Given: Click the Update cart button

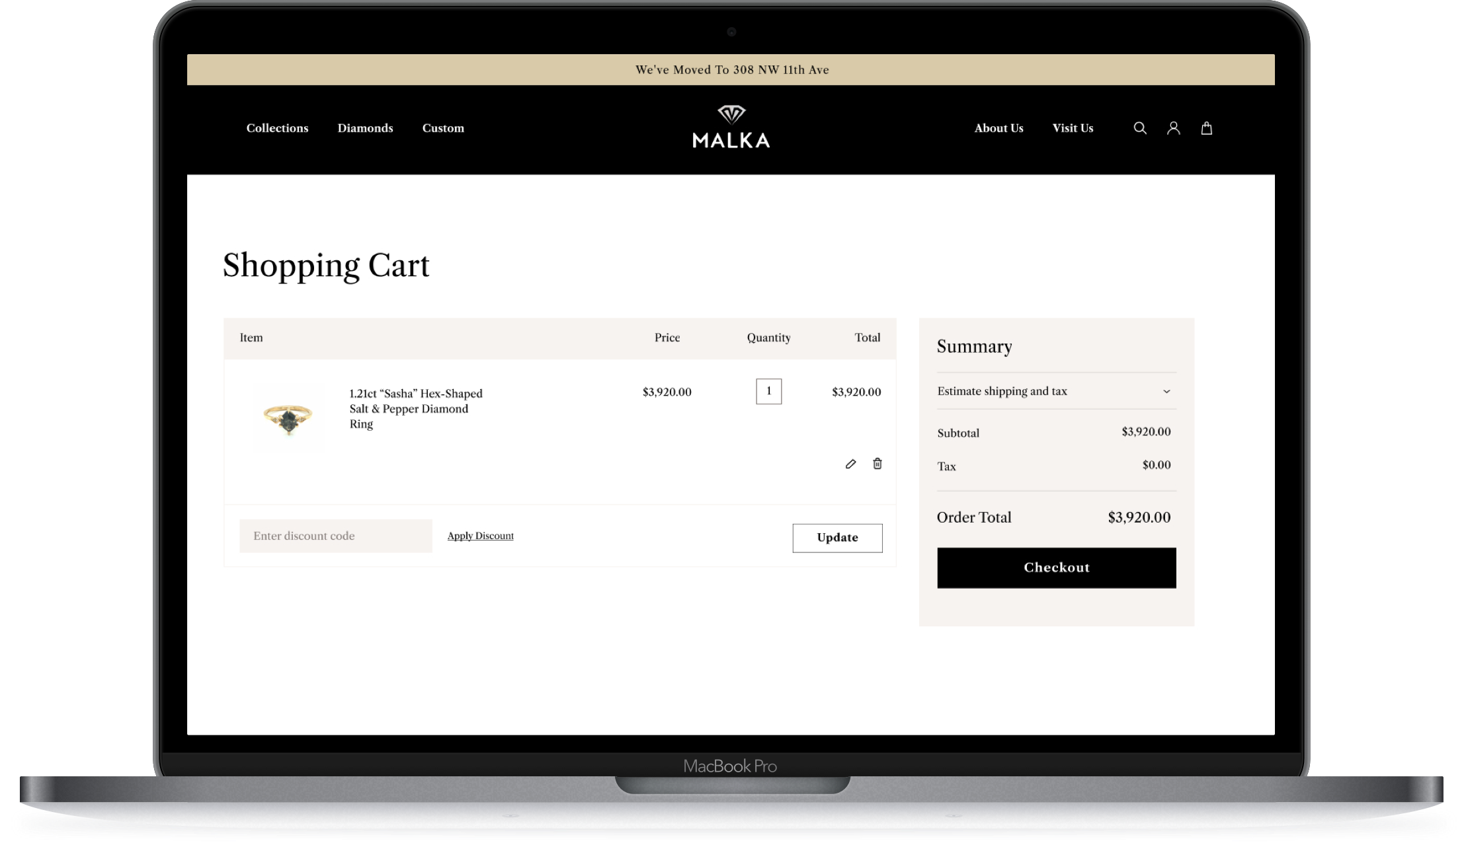Looking at the screenshot, I should coord(837,538).
